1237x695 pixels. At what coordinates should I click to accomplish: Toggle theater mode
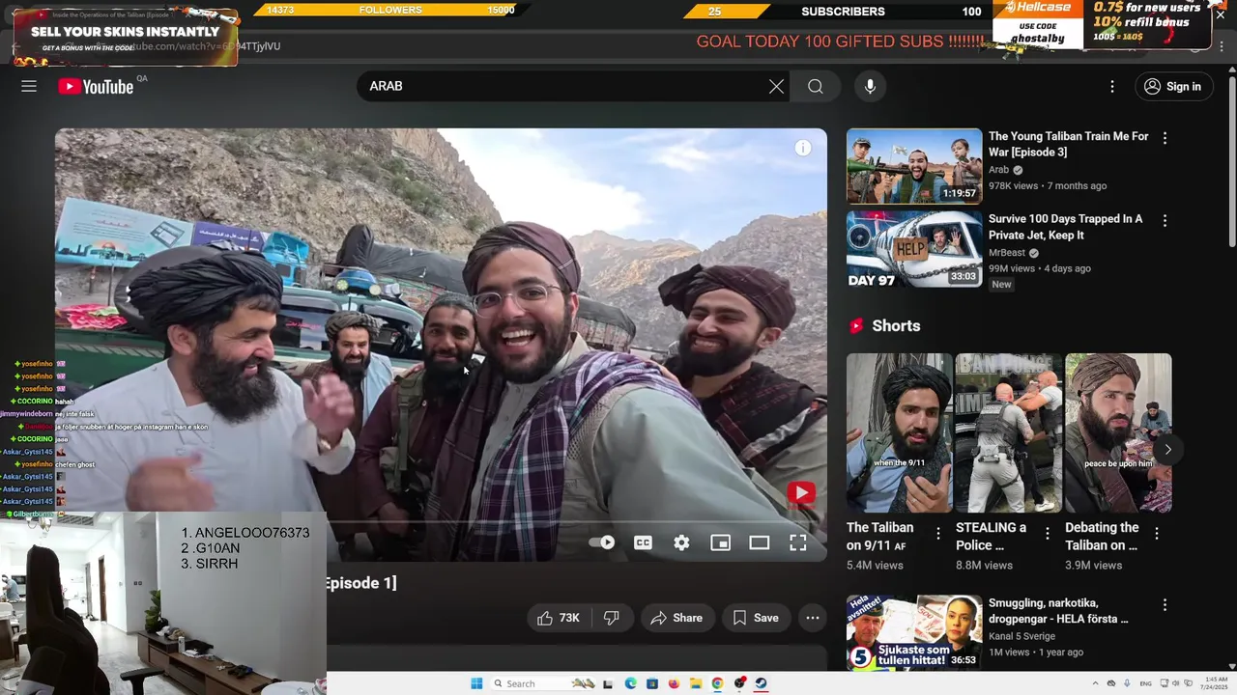pyautogui.click(x=759, y=542)
